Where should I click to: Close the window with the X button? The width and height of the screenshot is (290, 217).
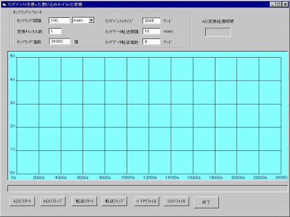tap(285, 4)
